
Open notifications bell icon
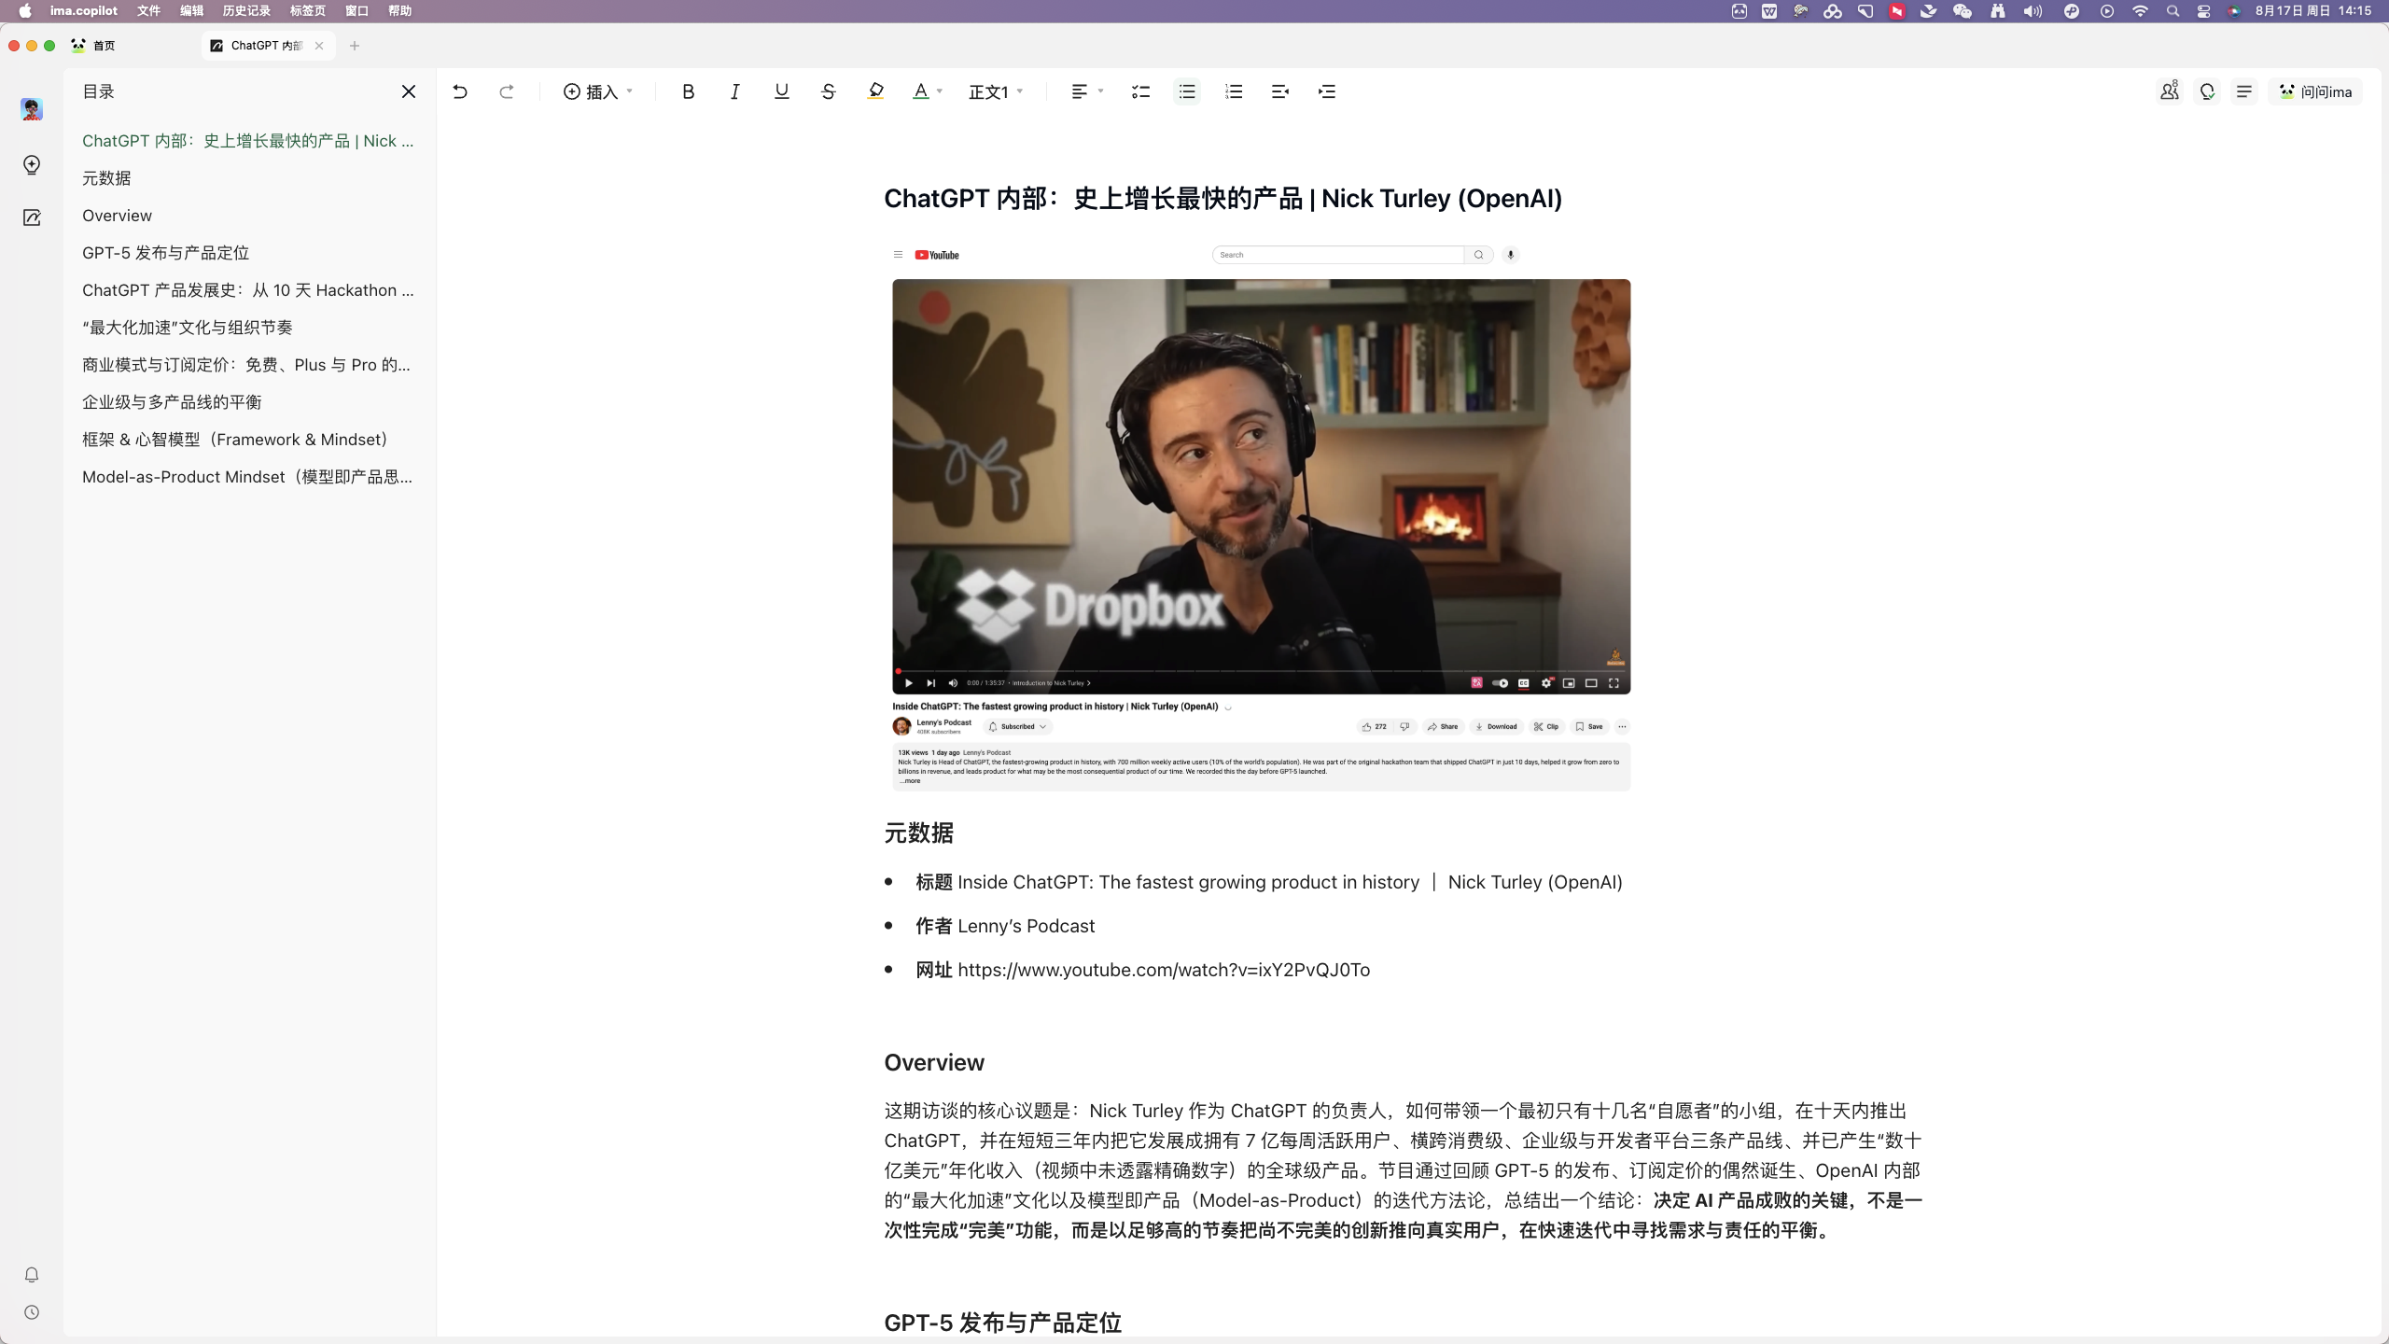click(x=32, y=1275)
